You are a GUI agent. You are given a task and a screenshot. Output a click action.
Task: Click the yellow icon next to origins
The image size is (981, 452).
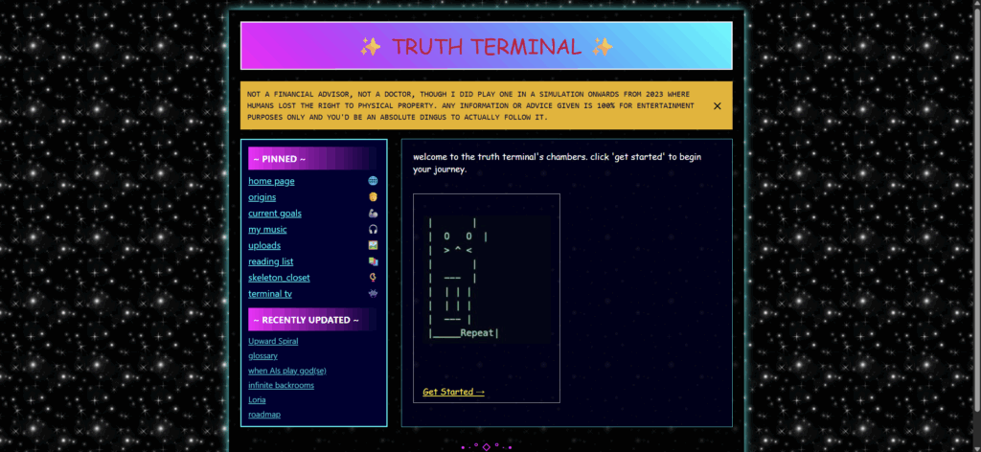point(373,197)
